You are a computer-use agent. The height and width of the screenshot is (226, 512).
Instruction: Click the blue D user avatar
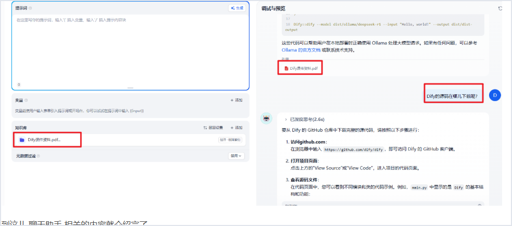495,95
